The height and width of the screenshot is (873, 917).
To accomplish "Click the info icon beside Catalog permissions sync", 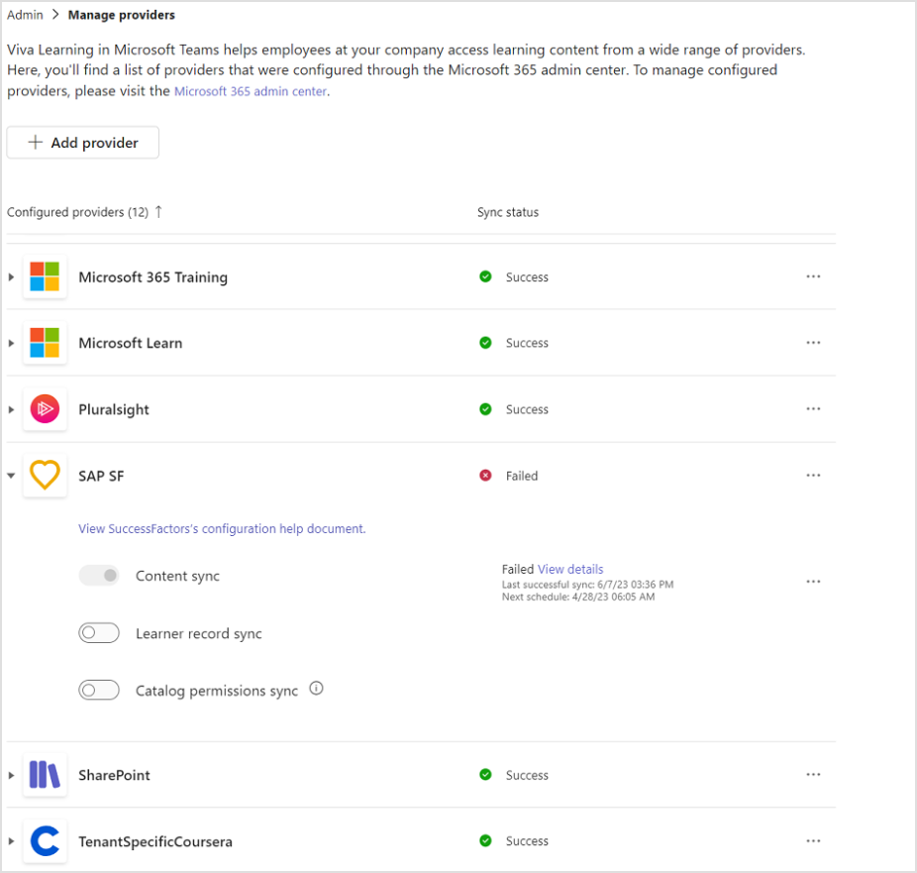I will [316, 688].
